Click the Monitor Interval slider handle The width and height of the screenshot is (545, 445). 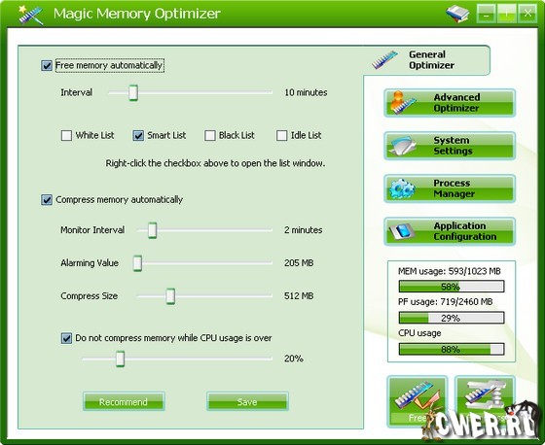152,230
